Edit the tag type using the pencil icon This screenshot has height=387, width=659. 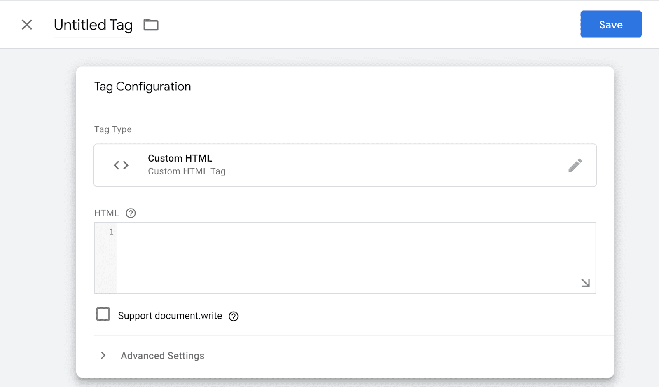575,165
